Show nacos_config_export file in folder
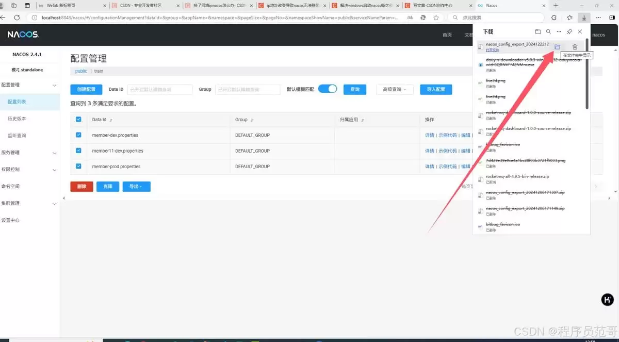Viewport: 619px width, 342px height. [557, 47]
